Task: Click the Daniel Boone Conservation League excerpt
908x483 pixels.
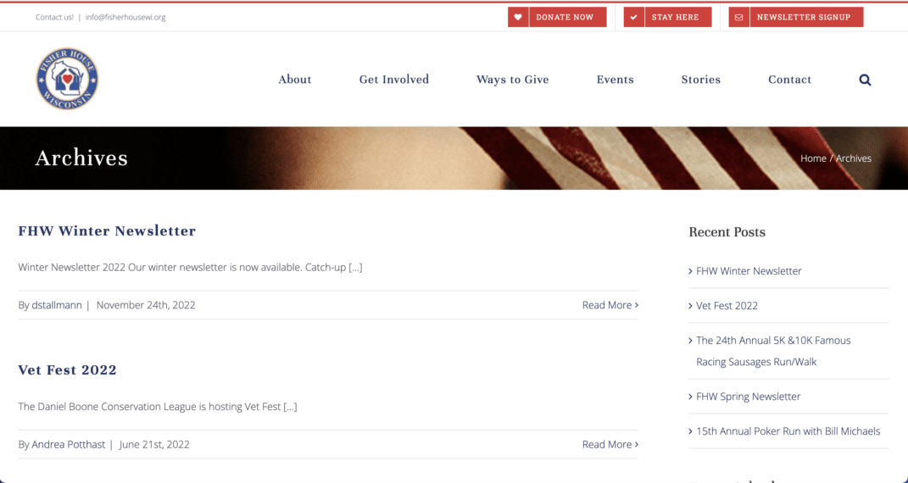Action: (x=158, y=407)
